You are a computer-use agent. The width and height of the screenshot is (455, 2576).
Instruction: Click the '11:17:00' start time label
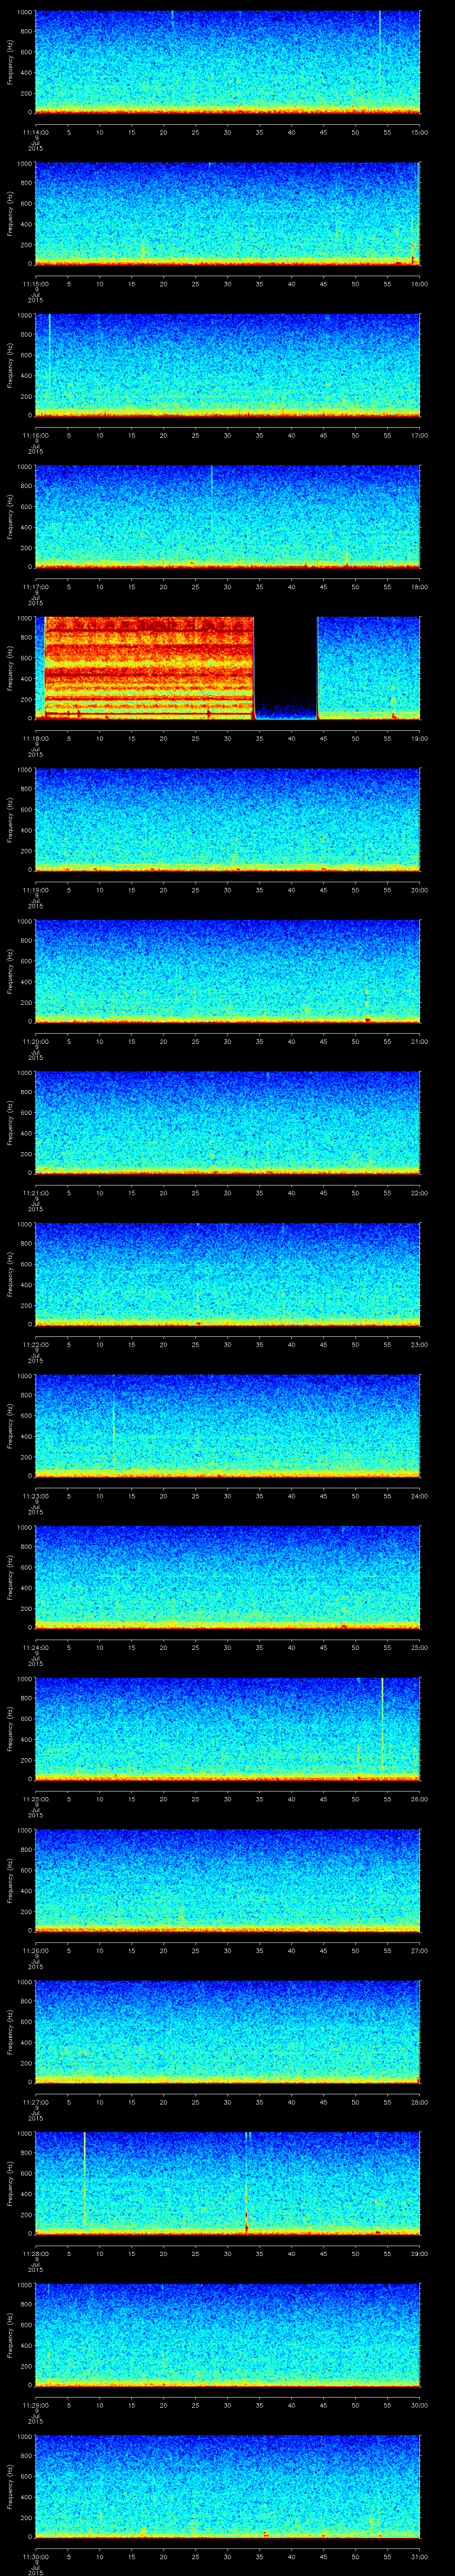coord(35,587)
